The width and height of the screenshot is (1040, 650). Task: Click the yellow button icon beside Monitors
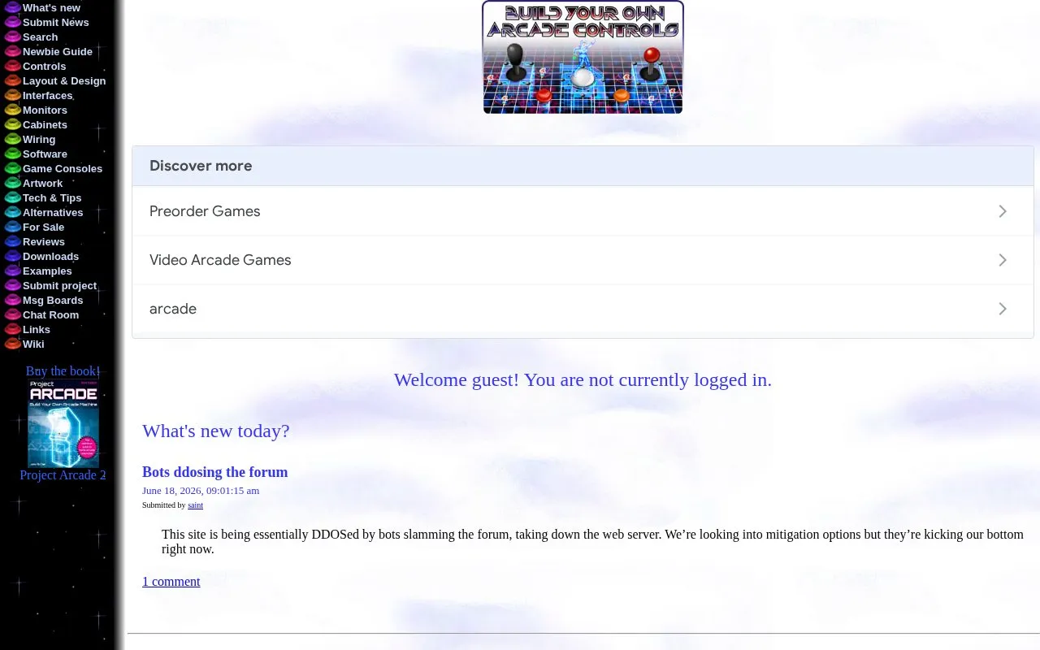point(12,110)
